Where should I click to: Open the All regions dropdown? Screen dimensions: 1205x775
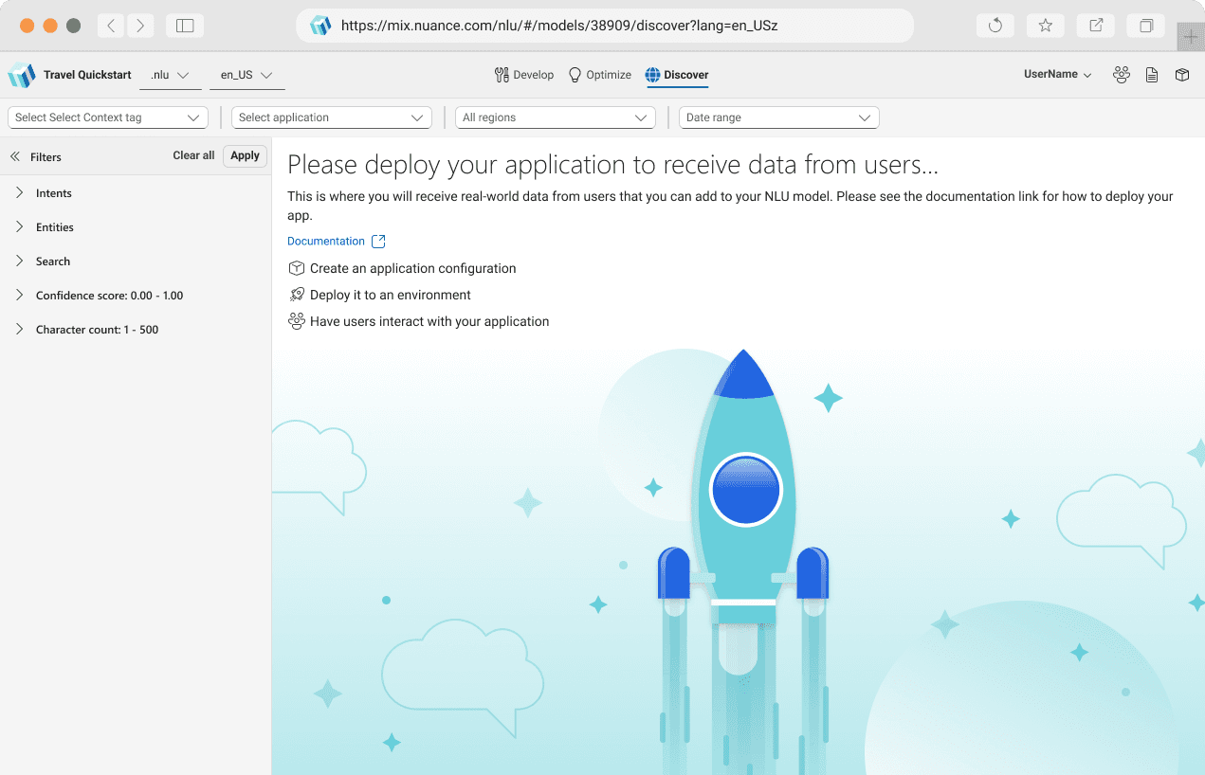[556, 117]
